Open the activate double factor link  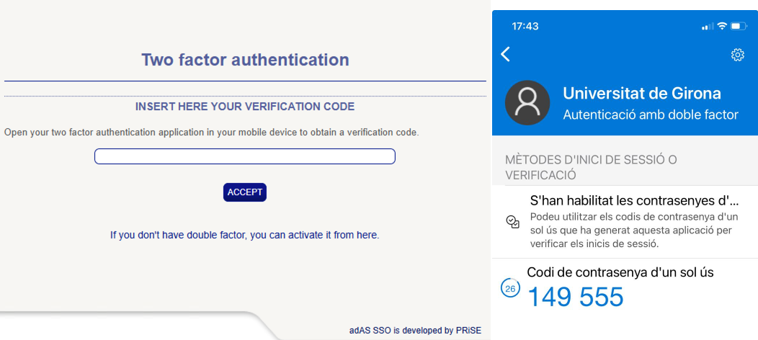244,235
